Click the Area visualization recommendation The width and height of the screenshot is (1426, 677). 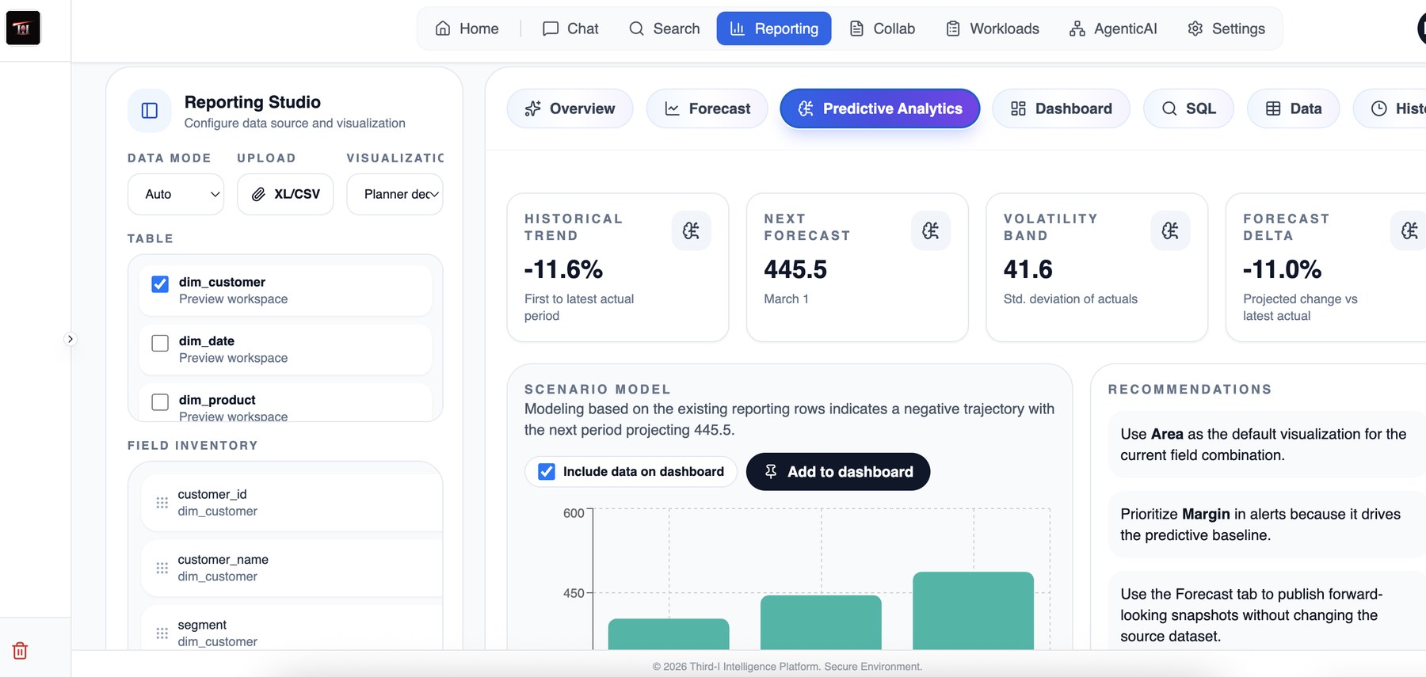click(1267, 444)
